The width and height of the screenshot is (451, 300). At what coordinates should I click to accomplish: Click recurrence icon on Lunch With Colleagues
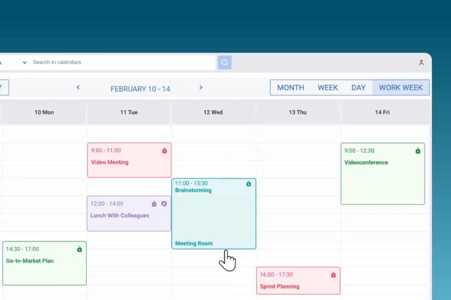[164, 204]
